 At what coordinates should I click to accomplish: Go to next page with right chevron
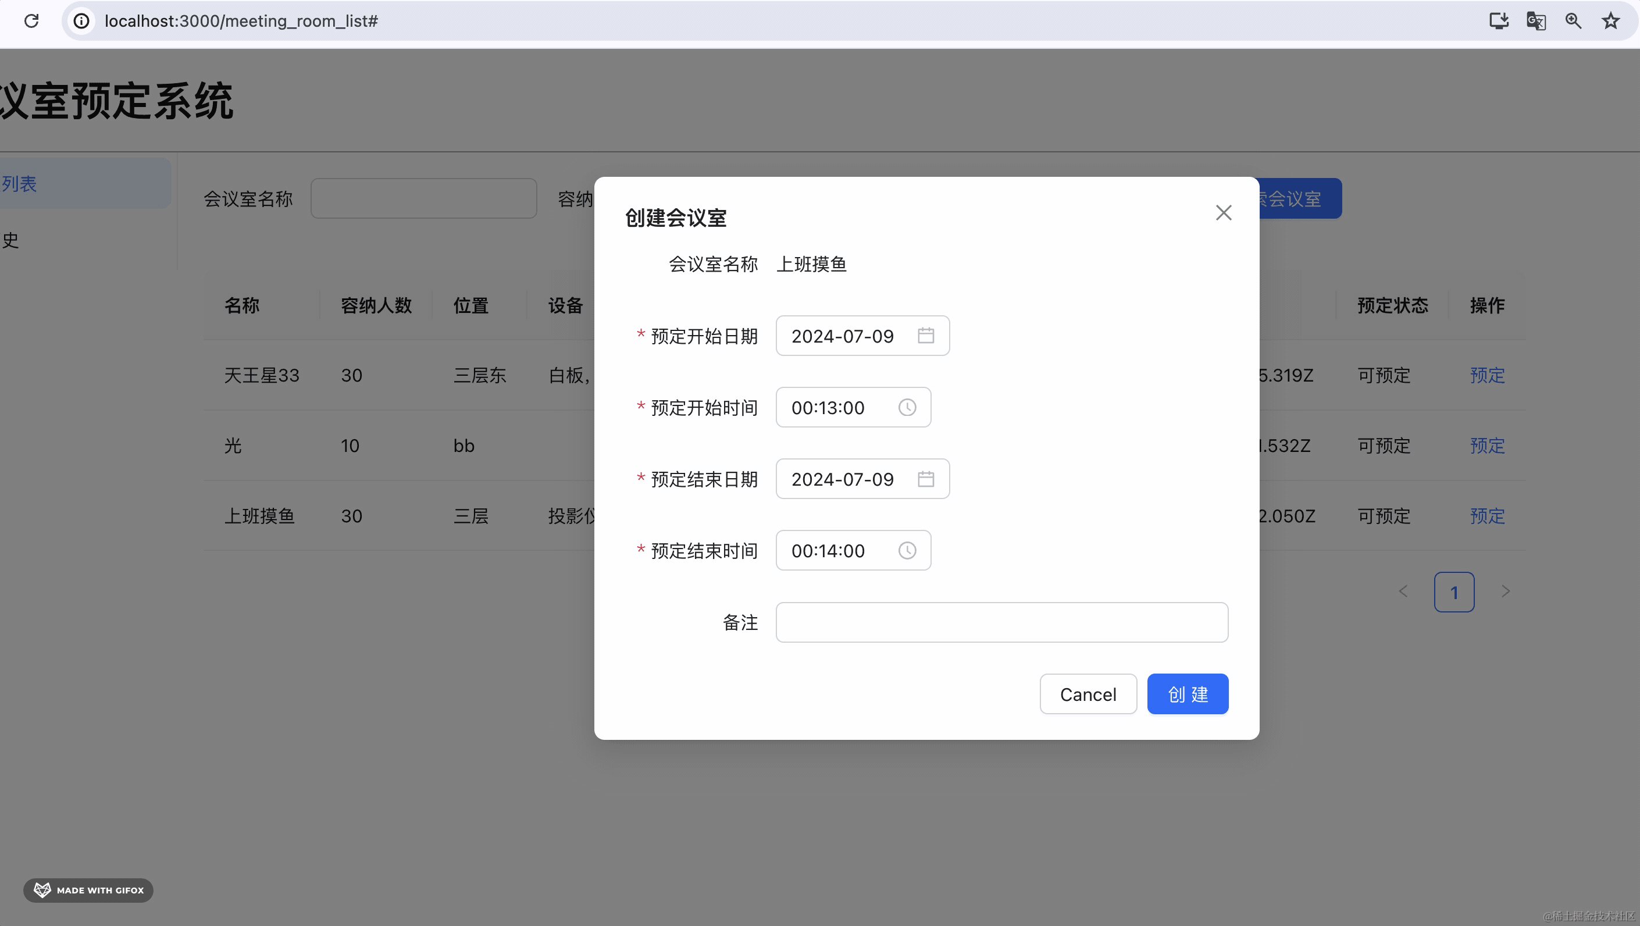pos(1505,592)
